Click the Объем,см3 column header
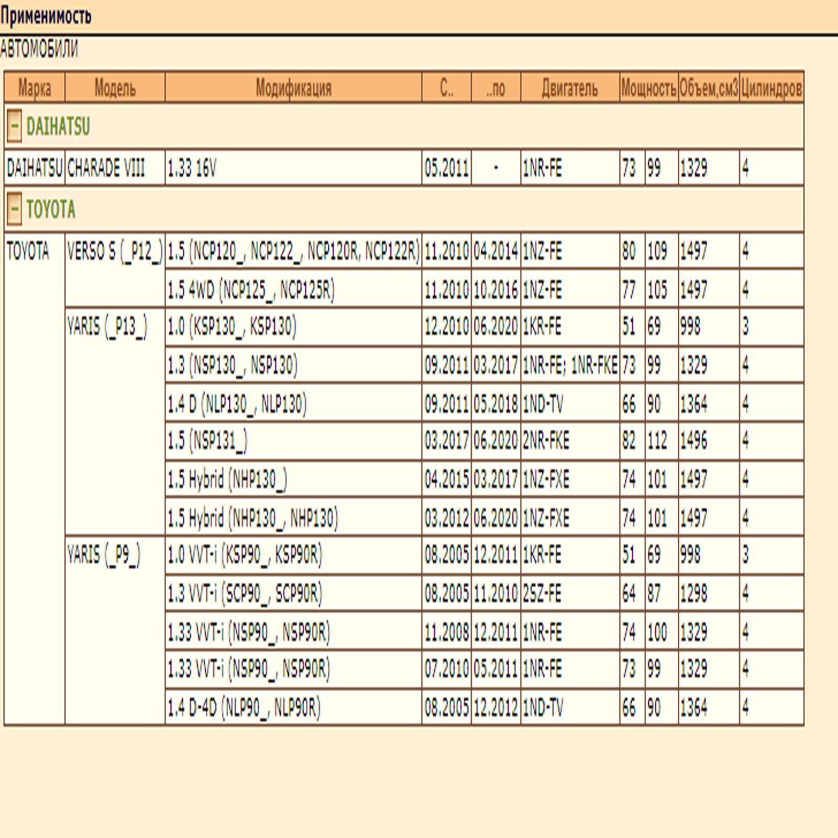Screen dimensions: 838x838 tap(709, 88)
